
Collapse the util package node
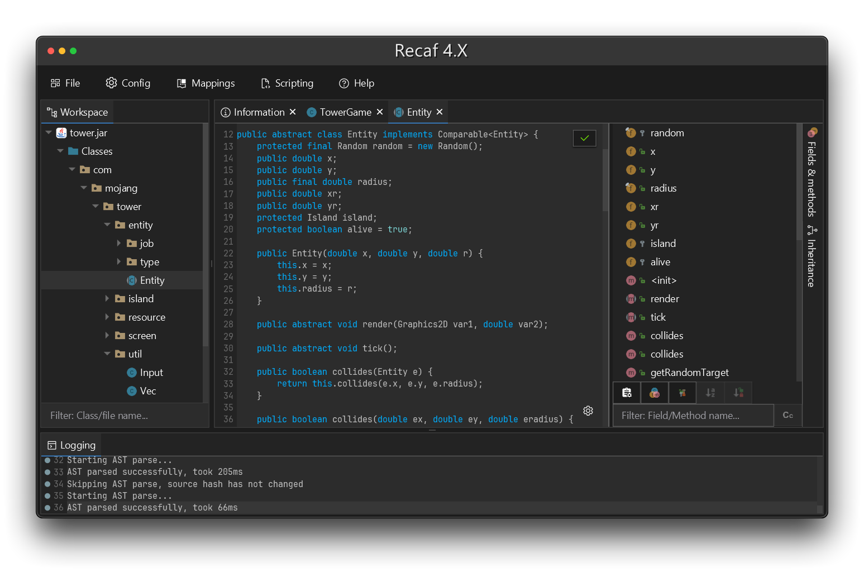pyautogui.click(x=107, y=354)
